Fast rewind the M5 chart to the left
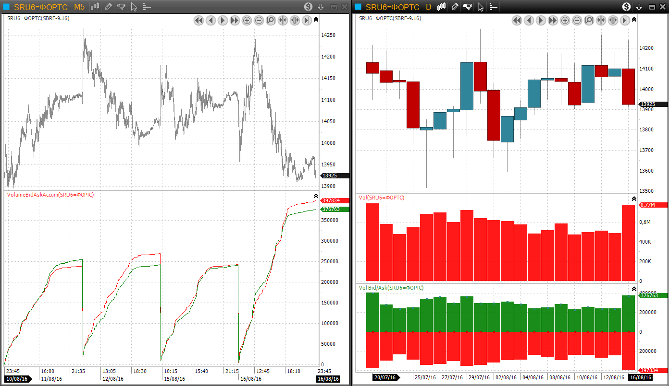669x386 pixels. click(x=198, y=20)
